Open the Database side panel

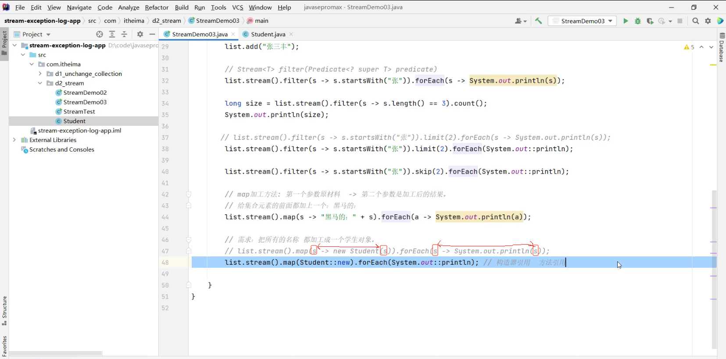(722, 46)
